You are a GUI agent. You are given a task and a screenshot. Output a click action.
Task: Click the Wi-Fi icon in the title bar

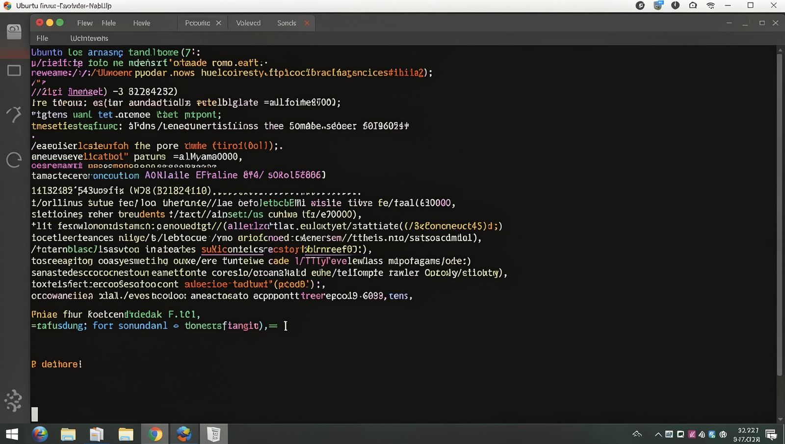coord(710,6)
